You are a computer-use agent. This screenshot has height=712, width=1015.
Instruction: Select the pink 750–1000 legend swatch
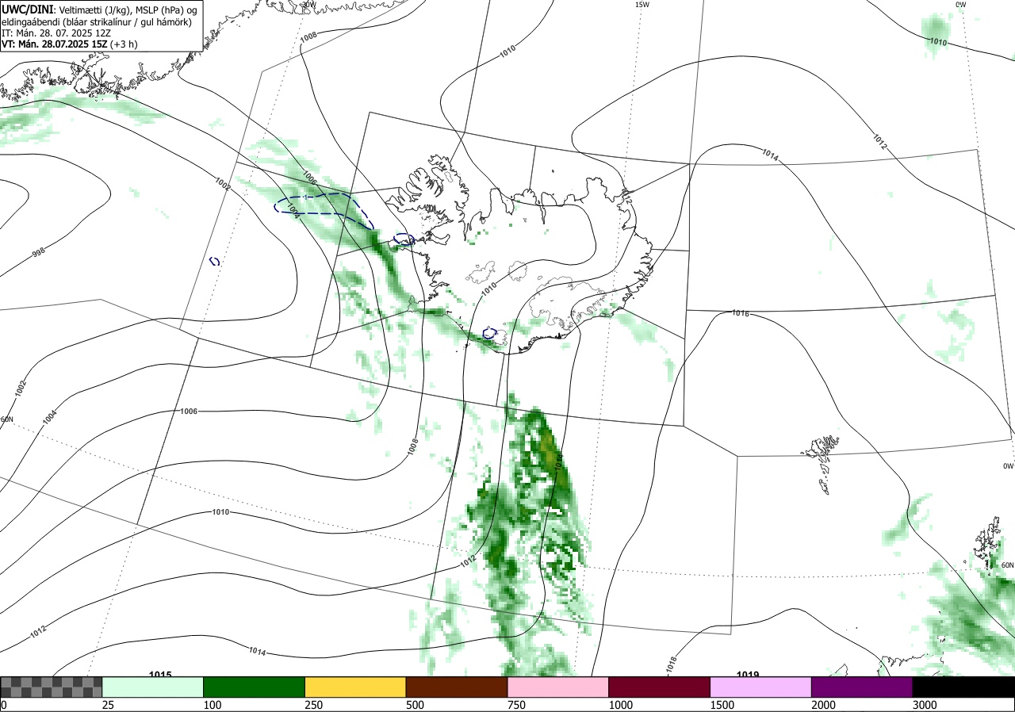click(558, 687)
